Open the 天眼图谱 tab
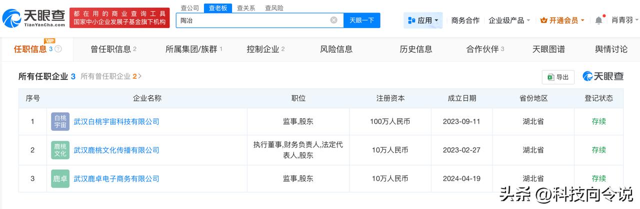The height and width of the screenshot is (209, 640). coord(548,49)
